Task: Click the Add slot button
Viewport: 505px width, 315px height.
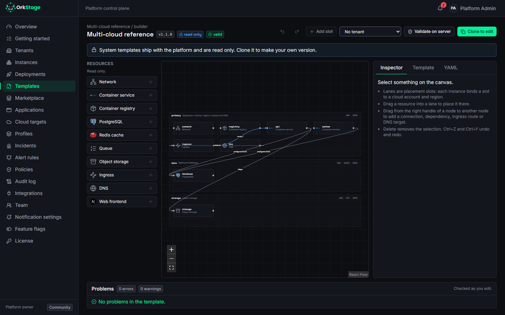Action: pyautogui.click(x=321, y=31)
